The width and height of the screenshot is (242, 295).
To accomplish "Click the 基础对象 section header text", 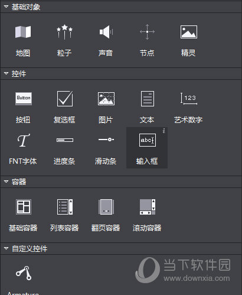I will coord(26,7).
